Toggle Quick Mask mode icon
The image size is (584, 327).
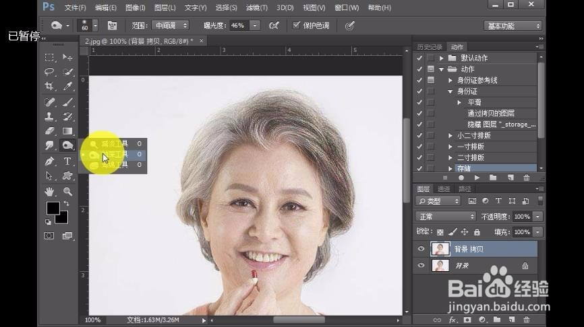pos(49,235)
